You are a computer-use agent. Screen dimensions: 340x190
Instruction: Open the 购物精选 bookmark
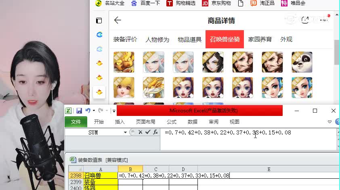181,3
